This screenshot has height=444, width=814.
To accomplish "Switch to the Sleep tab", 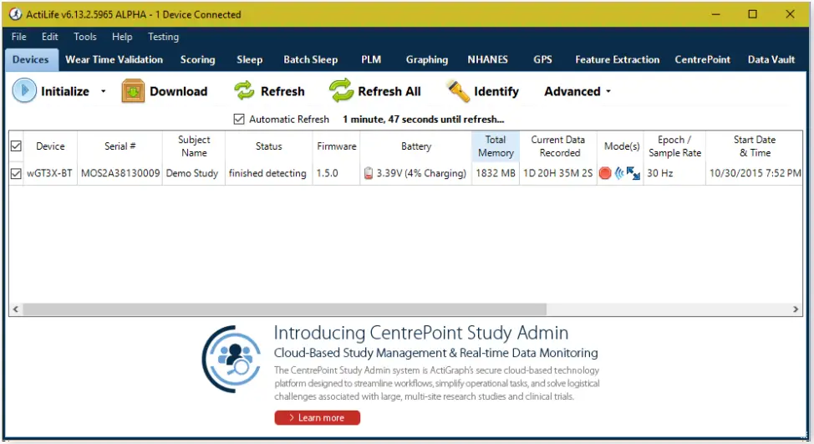I will 250,59.
